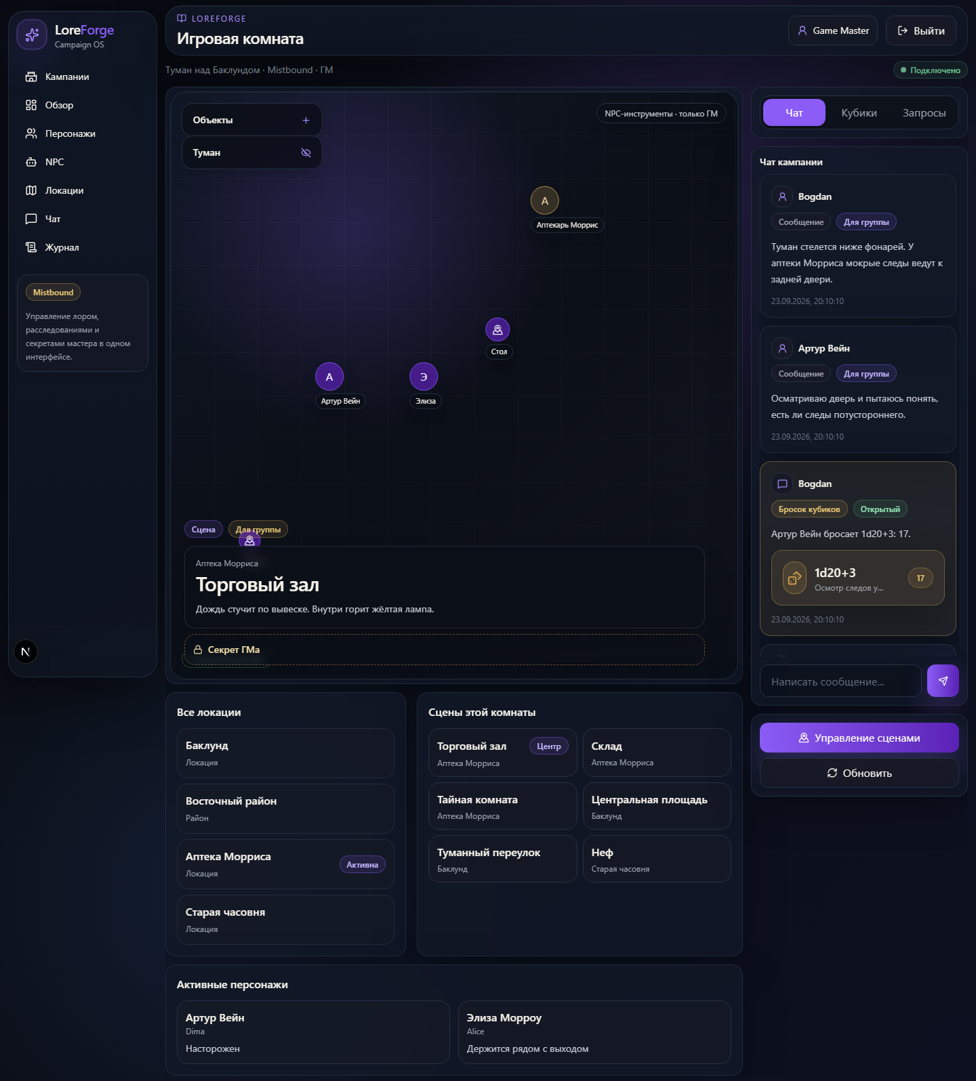Open Торговый зал scene card

click(503, 753)
